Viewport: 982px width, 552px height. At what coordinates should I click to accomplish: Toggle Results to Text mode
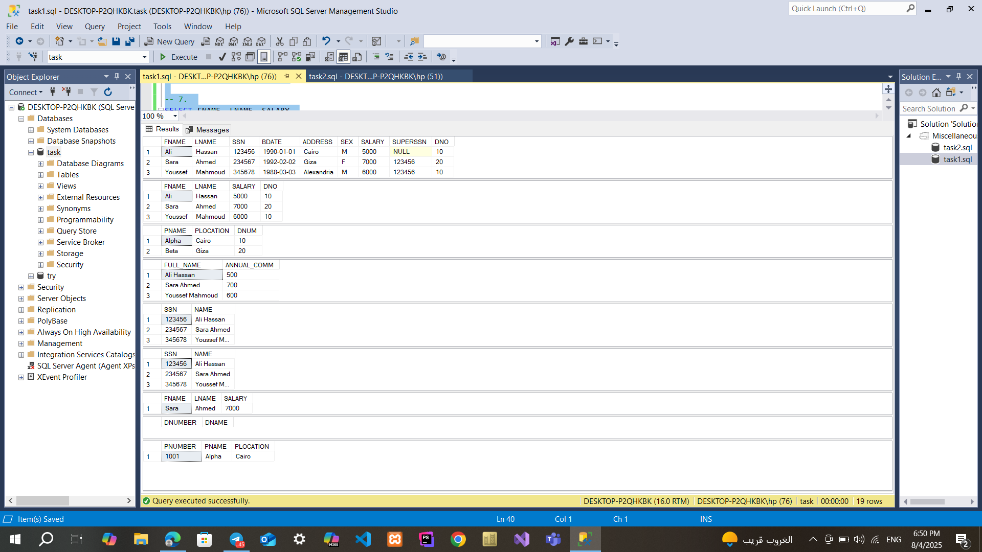pyautogui.click(x=329, y=57)
